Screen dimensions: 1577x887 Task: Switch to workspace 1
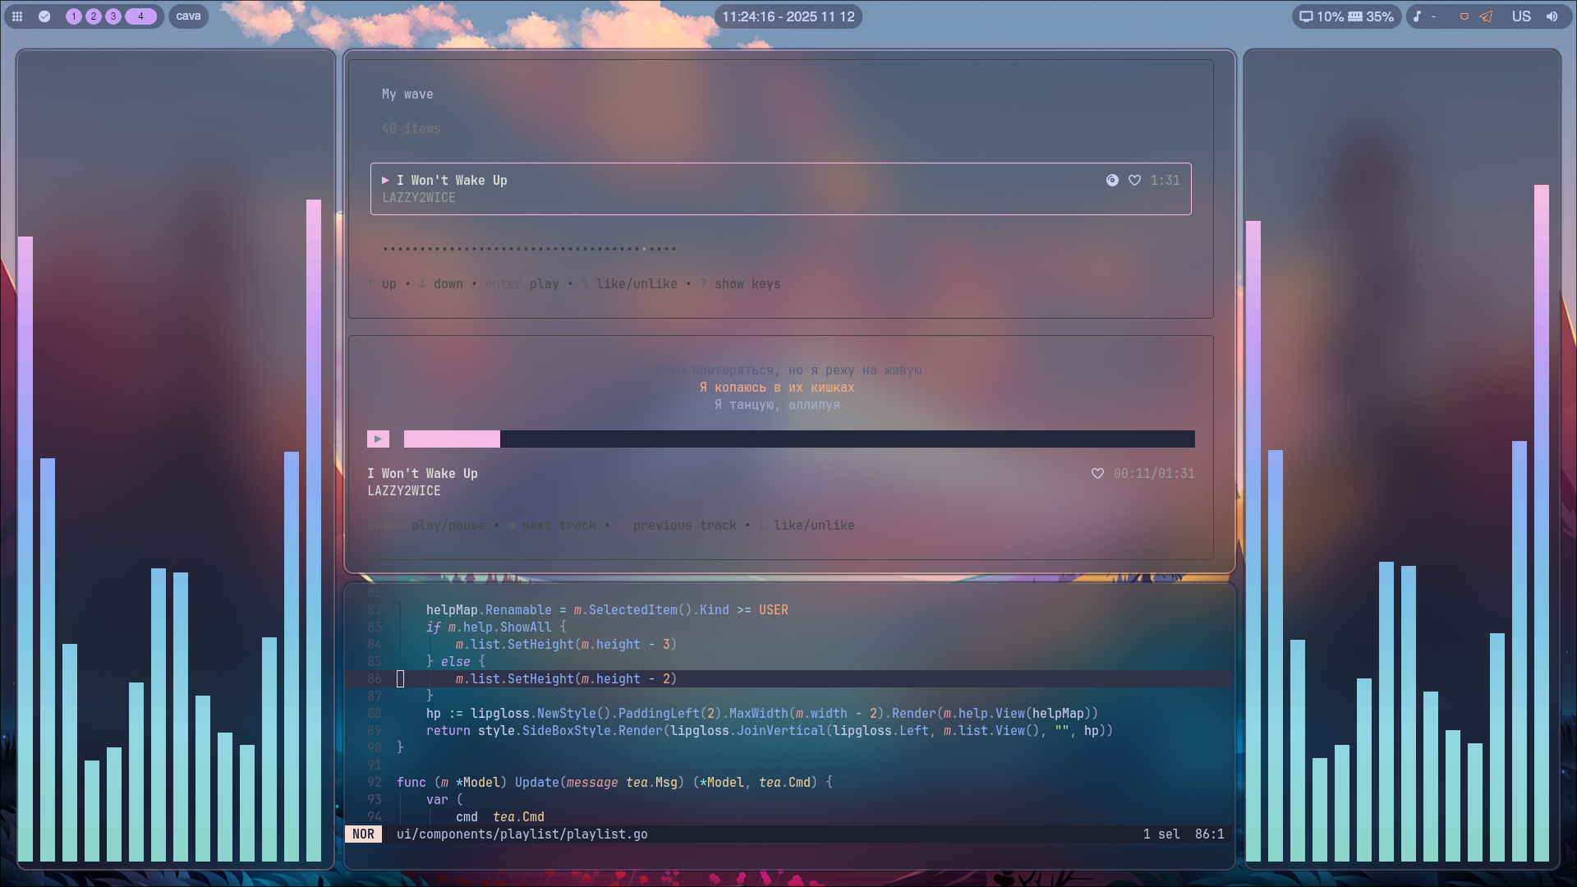pyautogui.click(x=74, y=16)
